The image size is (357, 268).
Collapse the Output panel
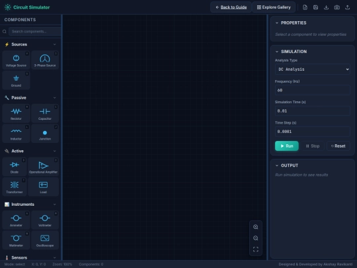click(x=277, y=165)
